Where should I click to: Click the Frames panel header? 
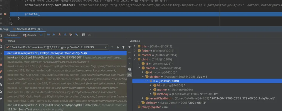11,41
